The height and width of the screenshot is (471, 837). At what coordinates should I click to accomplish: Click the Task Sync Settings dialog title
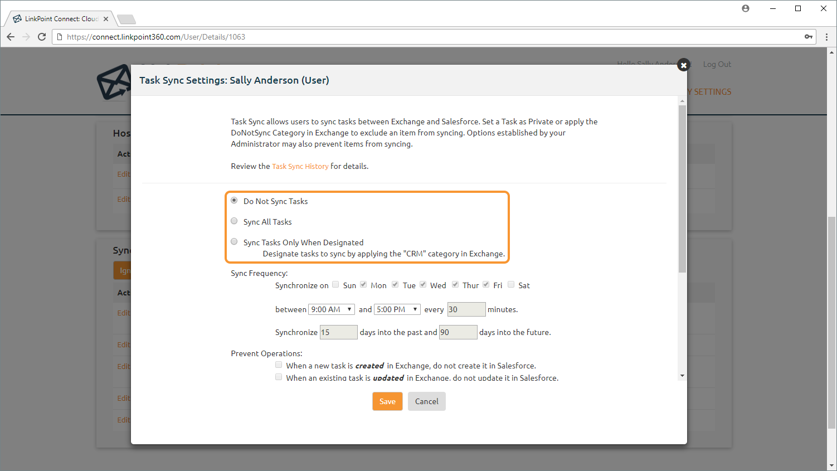click(234, 80)
